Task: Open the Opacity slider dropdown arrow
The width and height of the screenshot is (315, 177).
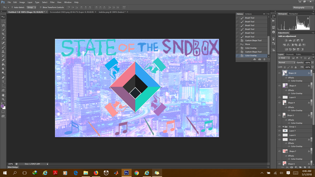Action: (313, 62)
